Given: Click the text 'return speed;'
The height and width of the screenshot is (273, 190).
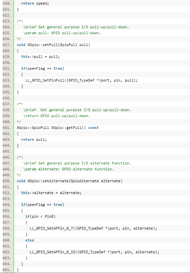Looking at the screenshot, I should click(x=35, y=3).
